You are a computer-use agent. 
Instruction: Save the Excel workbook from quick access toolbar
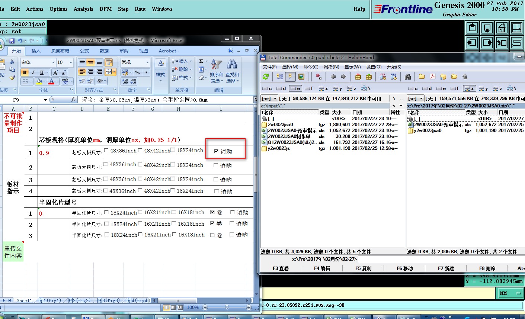pos(12,41)
